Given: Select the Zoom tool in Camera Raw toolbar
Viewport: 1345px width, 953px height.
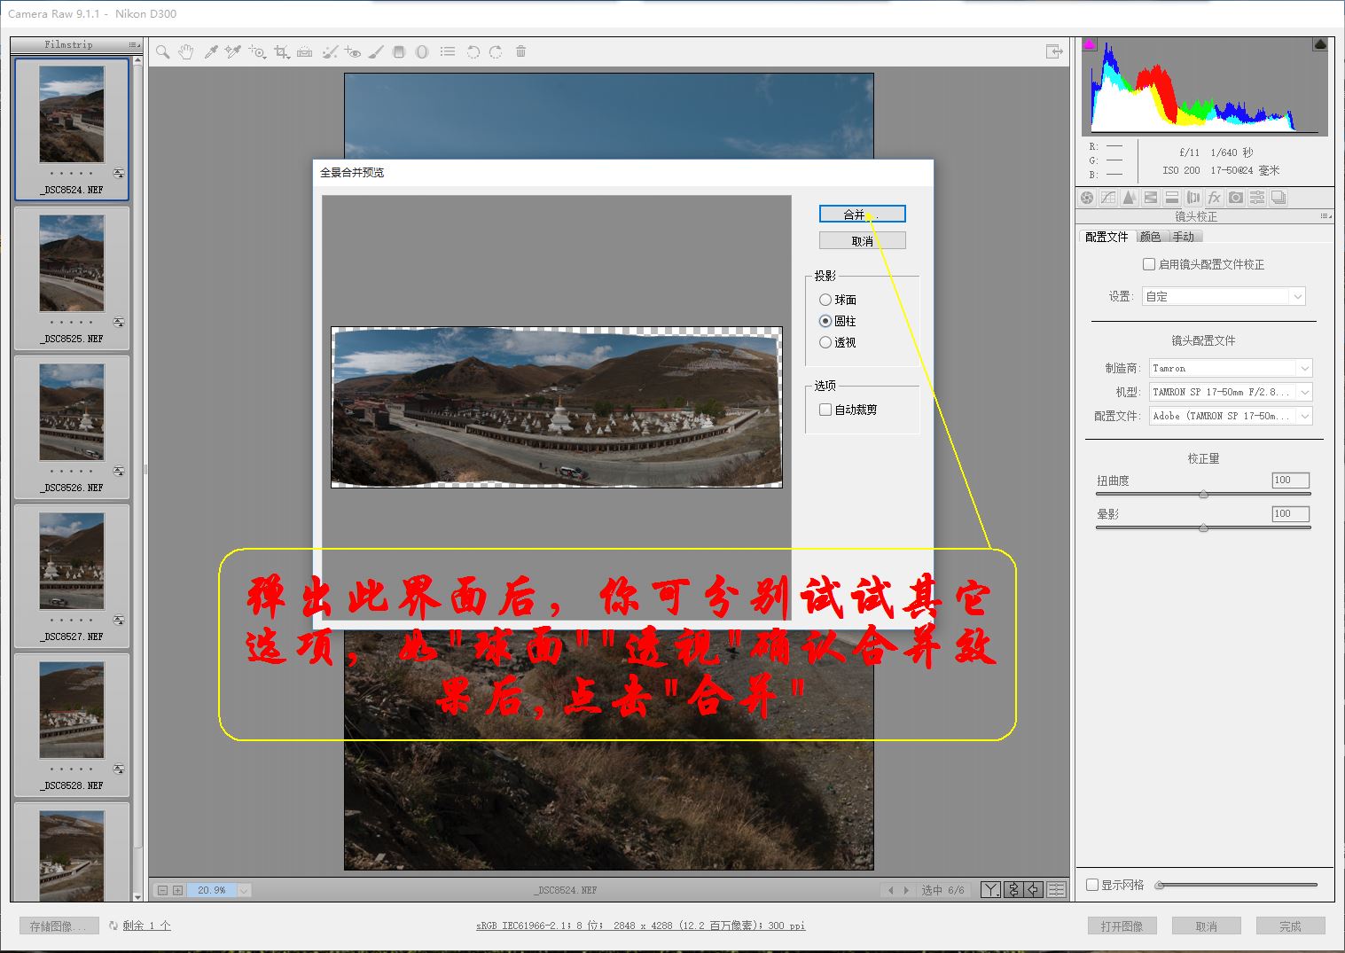Looking at the screenshot, I should (x=163, y=52).
